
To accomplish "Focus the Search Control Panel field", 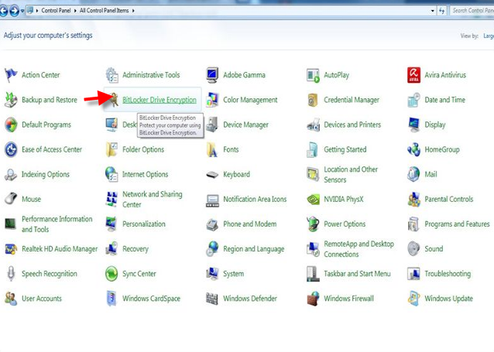I will [x=472, y=11].
